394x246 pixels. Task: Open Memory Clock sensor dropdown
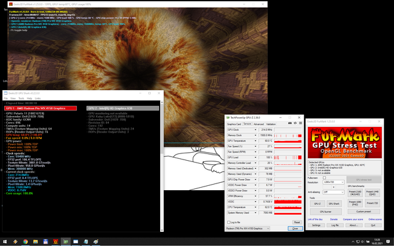[255, 136]
